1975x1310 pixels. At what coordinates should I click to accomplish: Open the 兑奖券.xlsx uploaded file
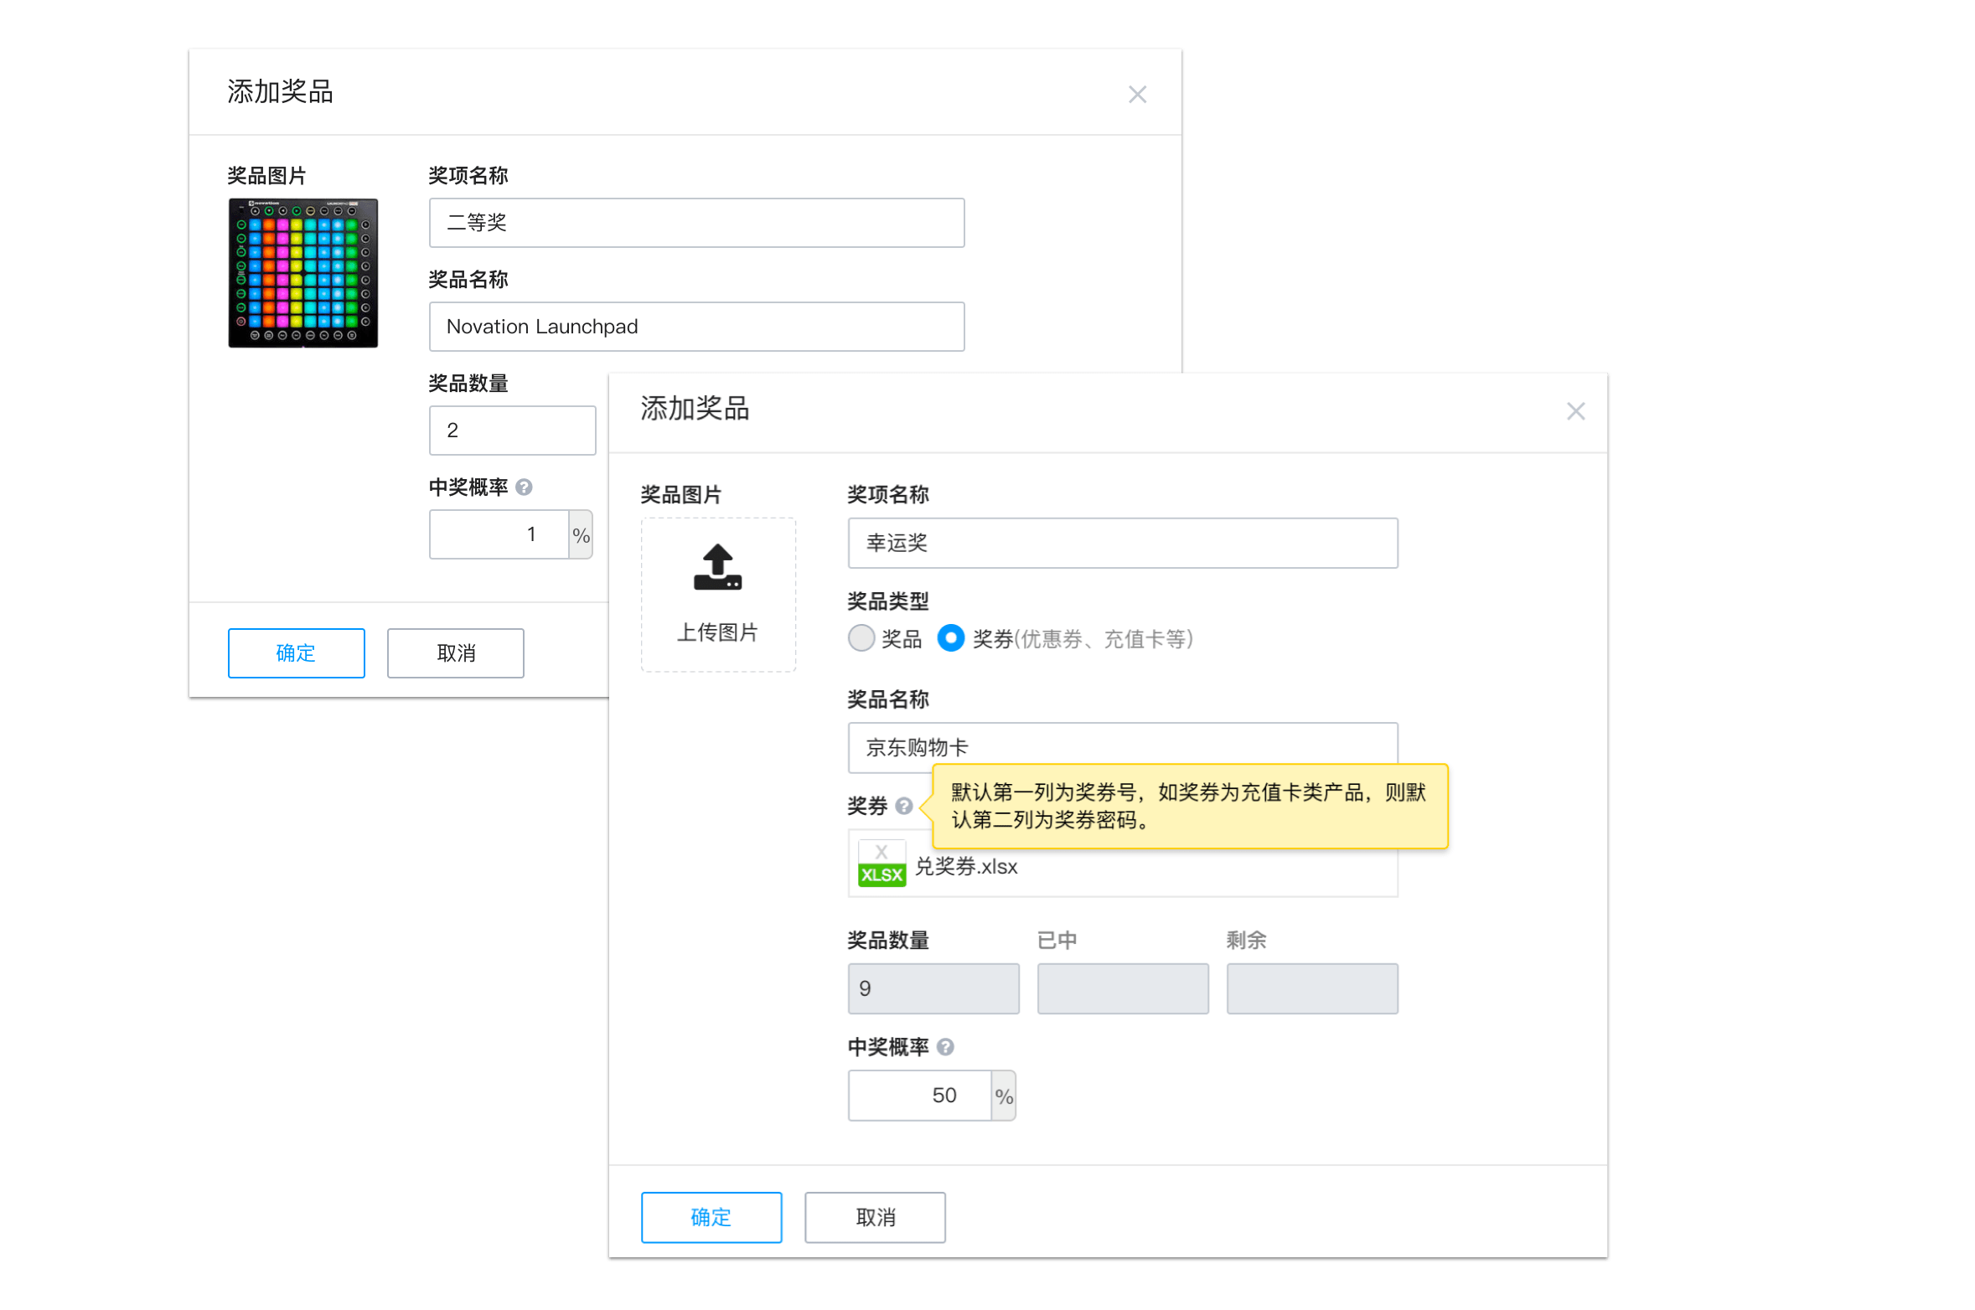[x=966, y=867]
